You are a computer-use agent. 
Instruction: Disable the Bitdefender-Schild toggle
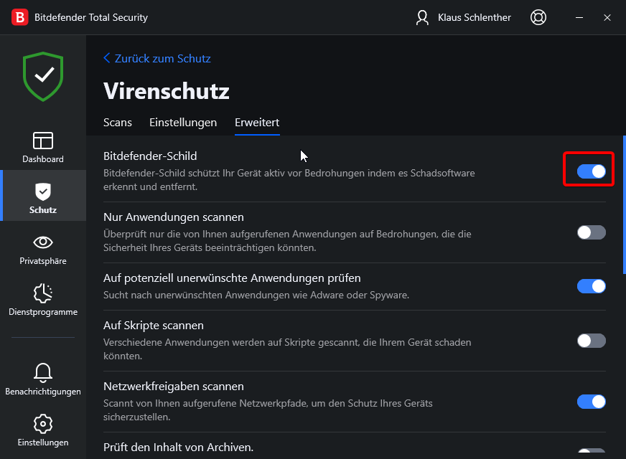[591, 171]
